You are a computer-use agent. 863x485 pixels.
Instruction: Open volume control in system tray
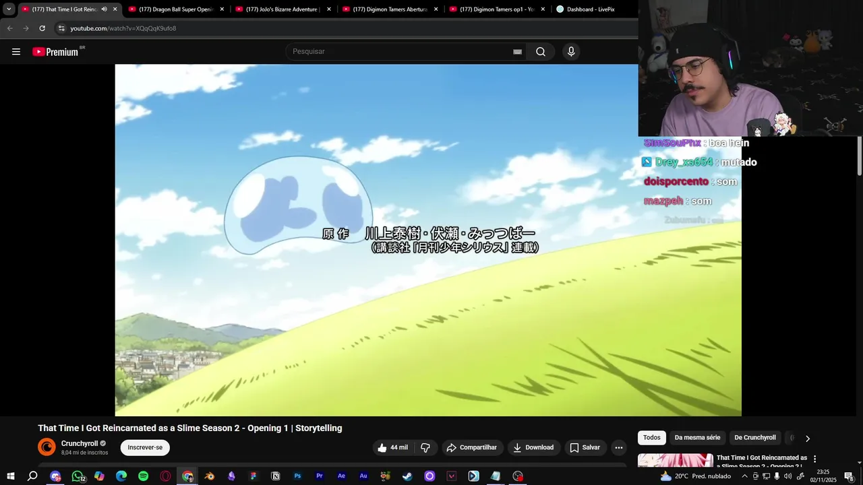tap(787, 476)
